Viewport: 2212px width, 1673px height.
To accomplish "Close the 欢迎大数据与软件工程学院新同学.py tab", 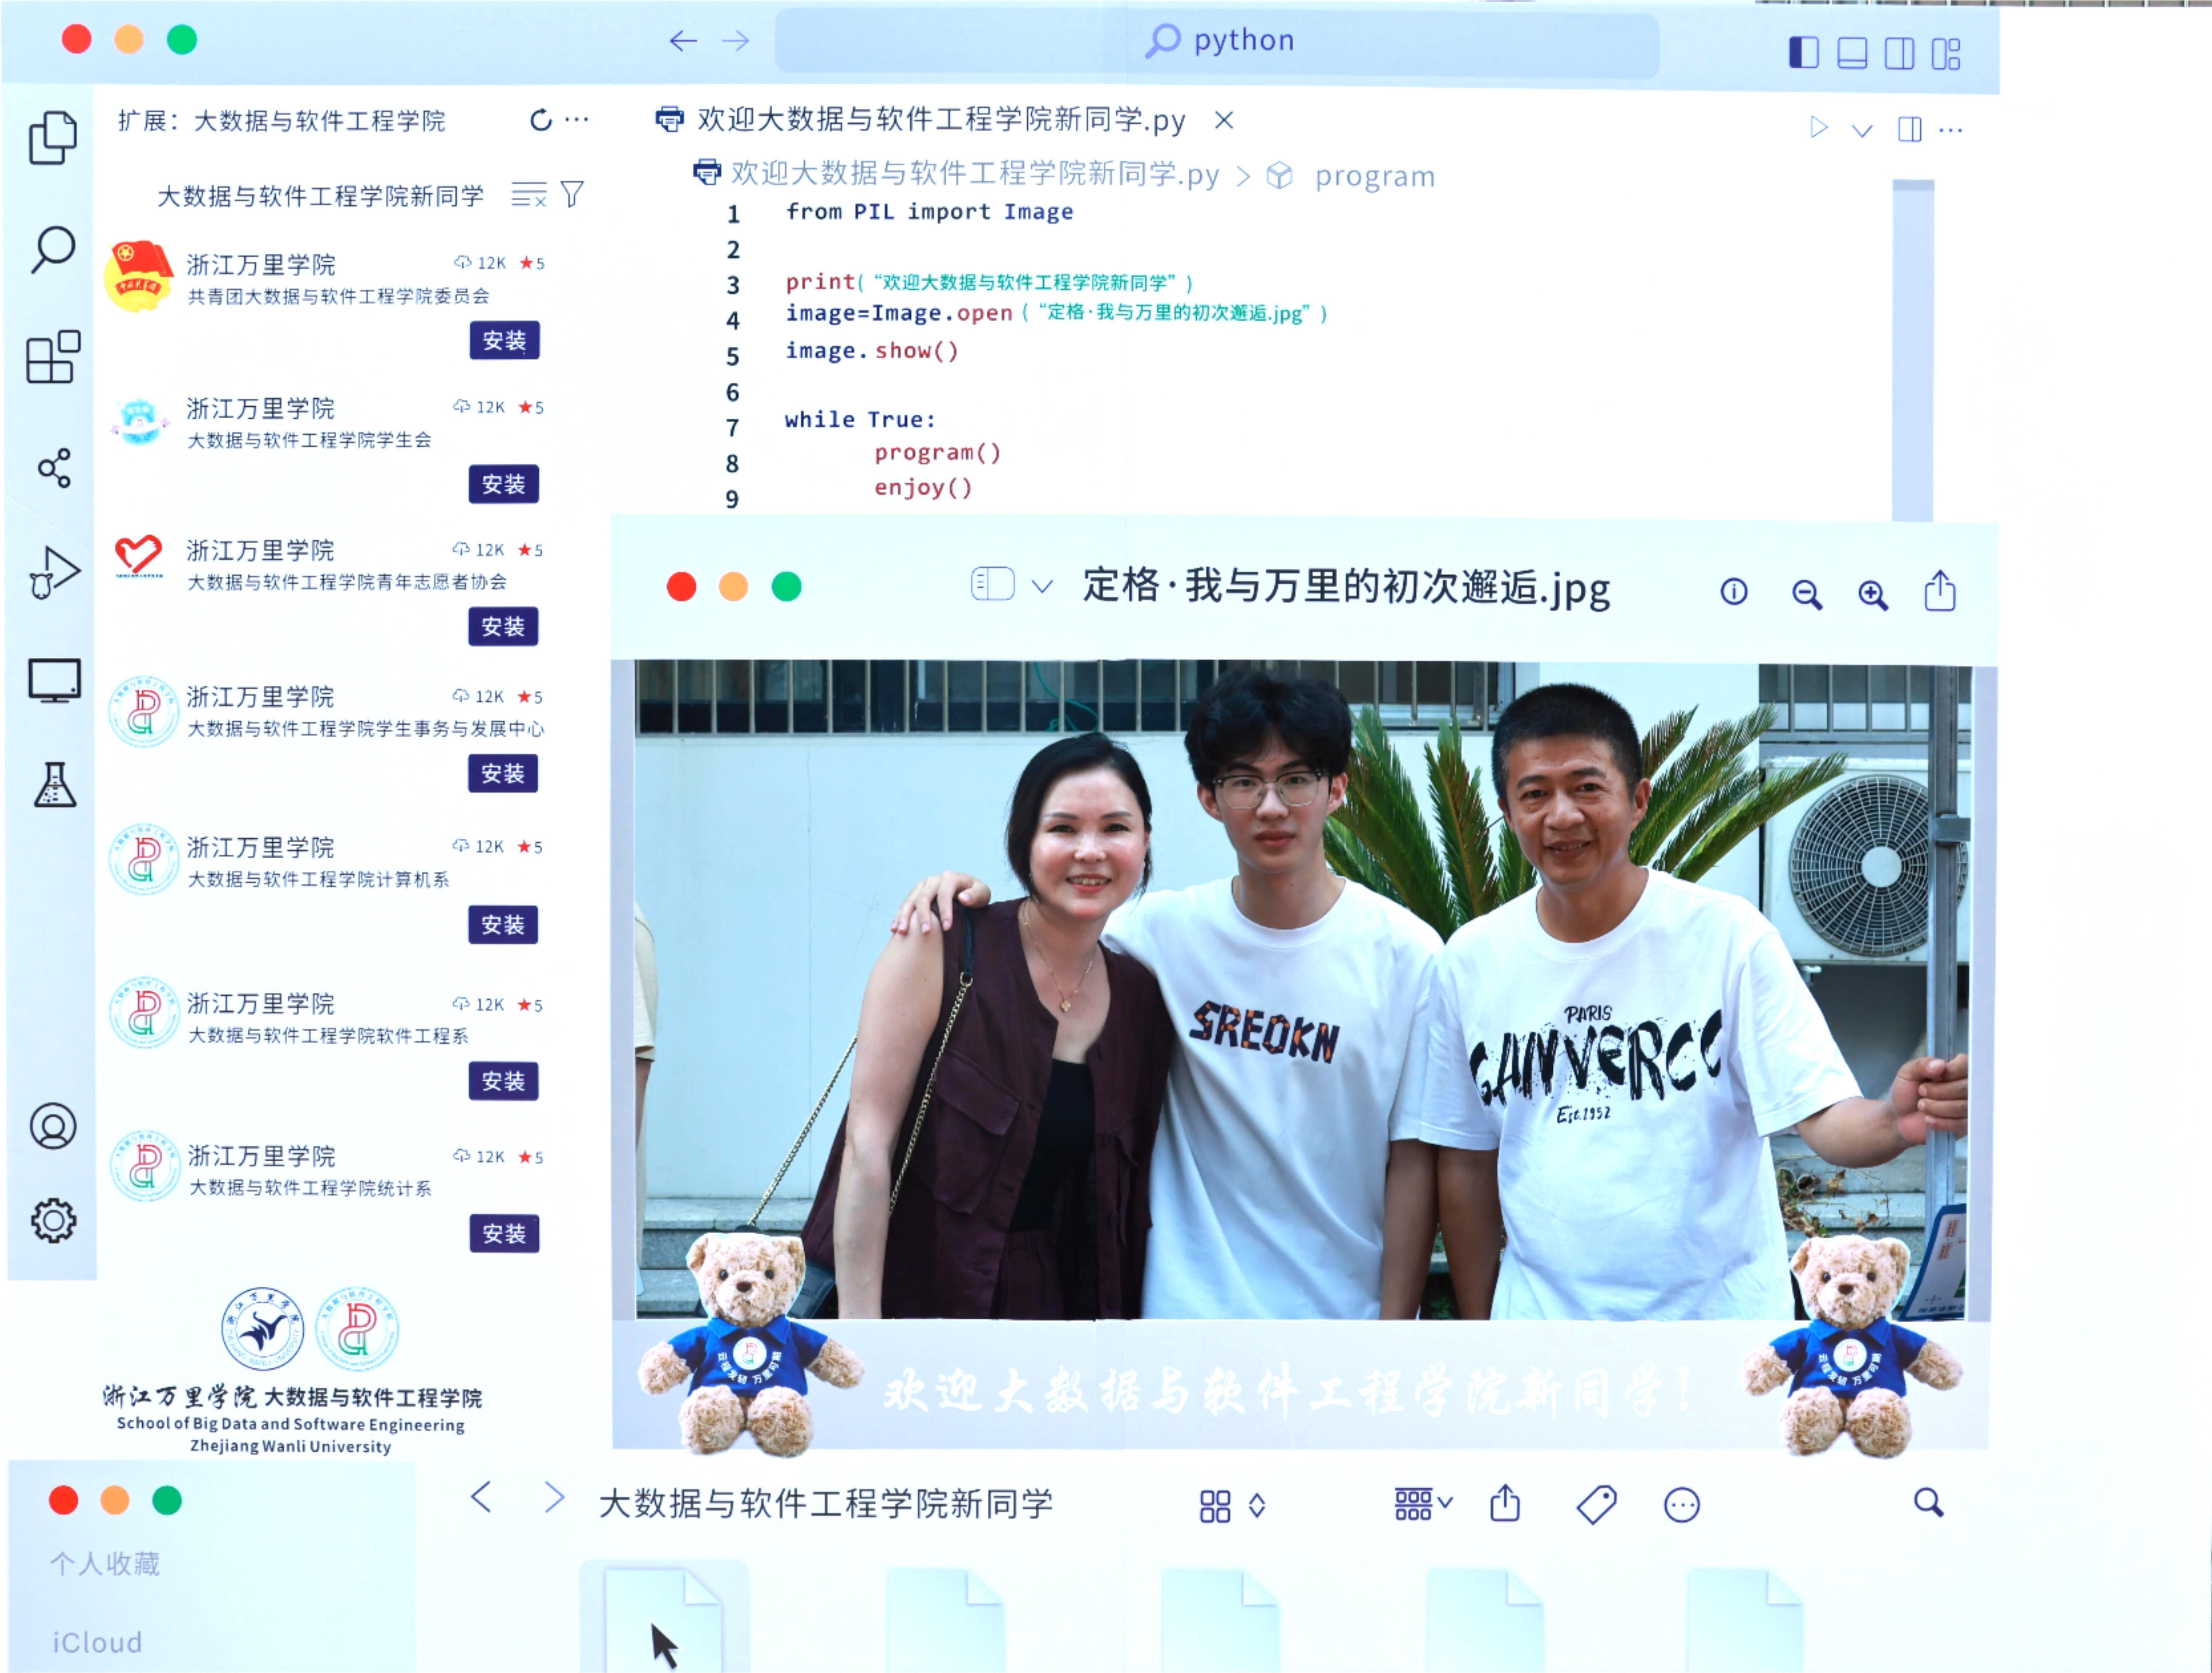I will [1224, 120].
